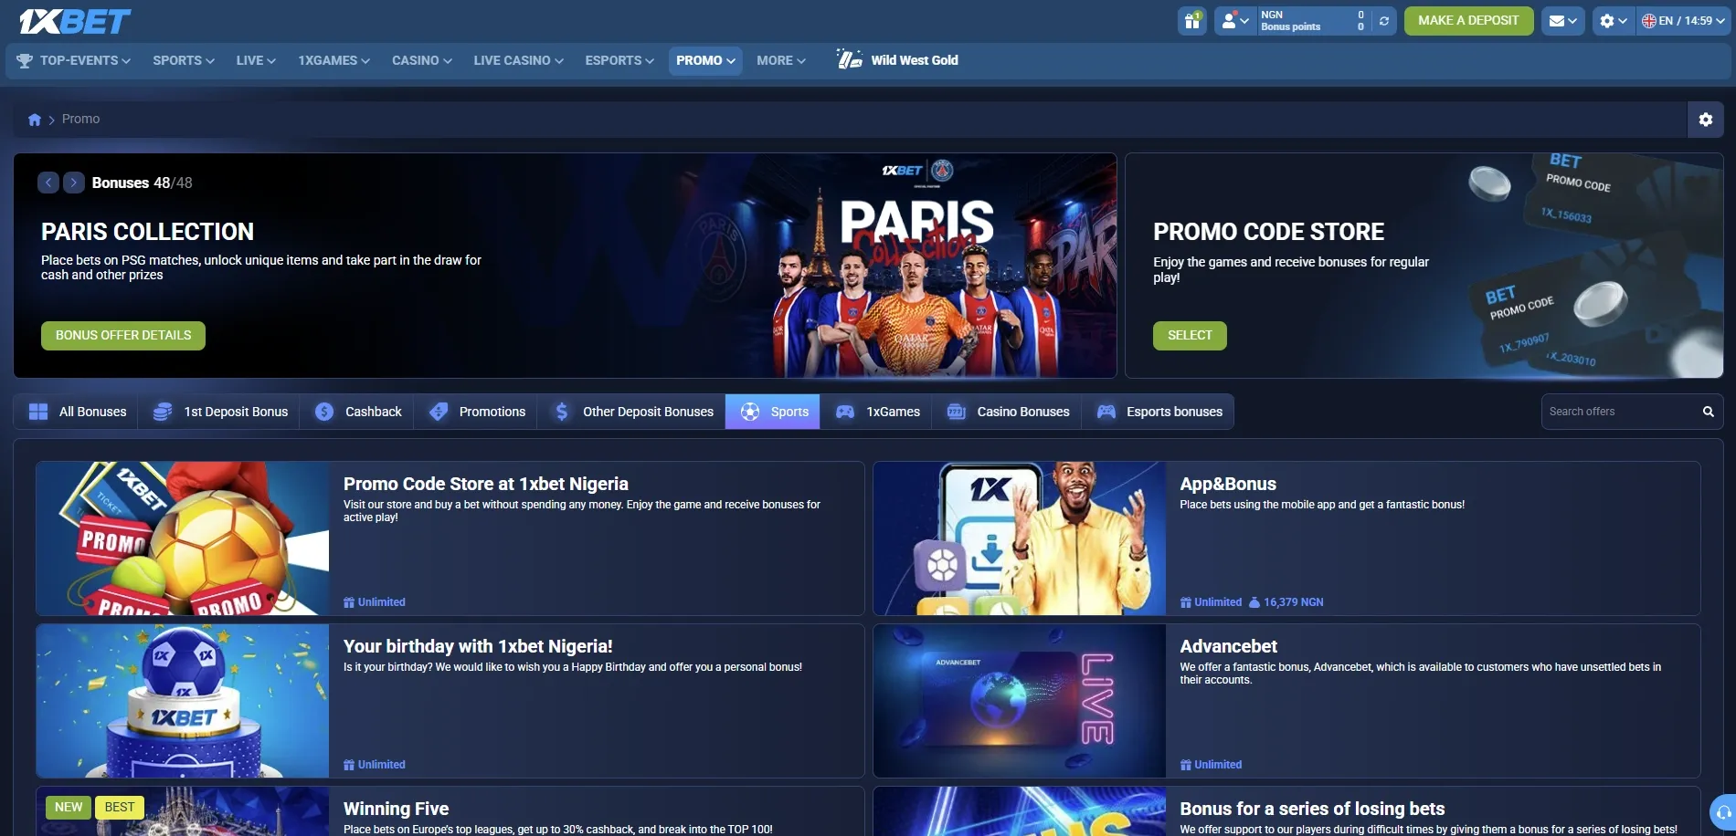Screen dimensions: 1736x836
Task: Select the Sports bonuses tab
Action: click(x=773, y=412)
